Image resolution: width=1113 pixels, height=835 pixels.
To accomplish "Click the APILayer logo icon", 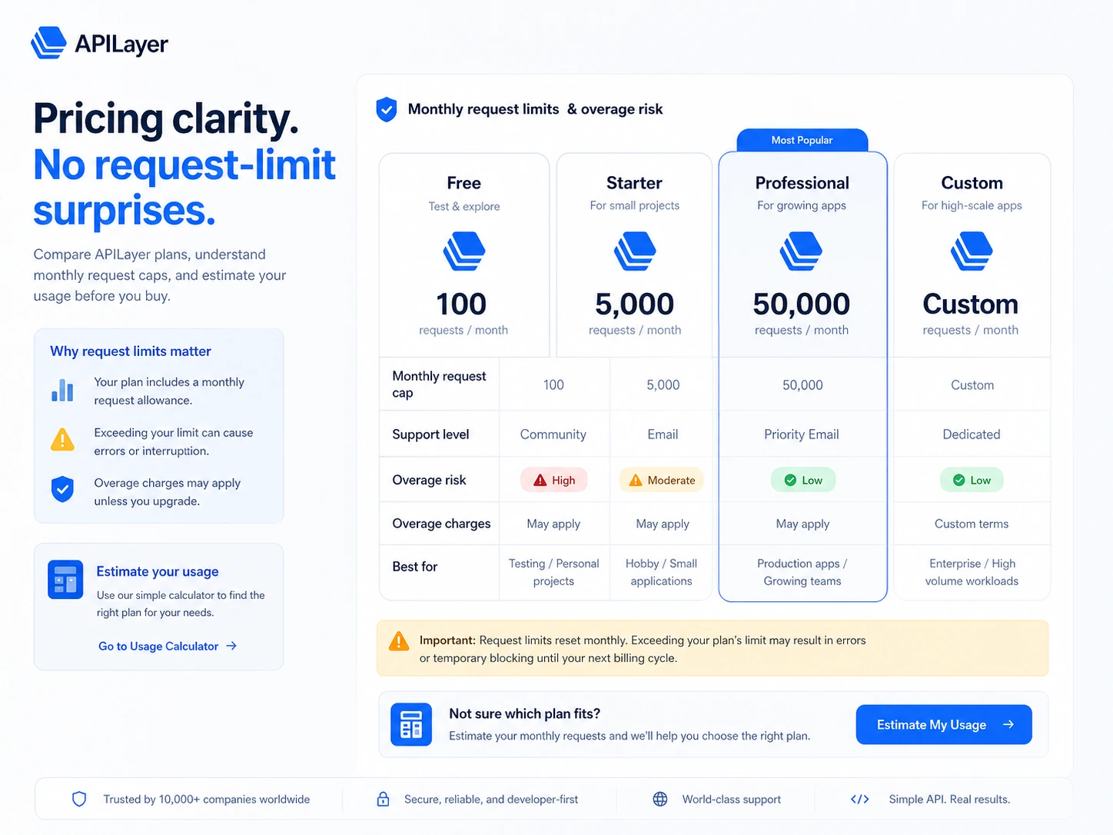I will (x=48, y=43).
